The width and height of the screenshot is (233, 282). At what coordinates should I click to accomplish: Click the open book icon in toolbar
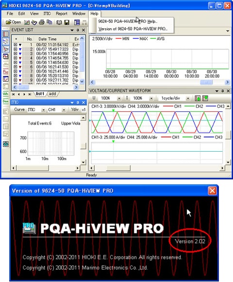pyautogui.click(x=59, y=22)
